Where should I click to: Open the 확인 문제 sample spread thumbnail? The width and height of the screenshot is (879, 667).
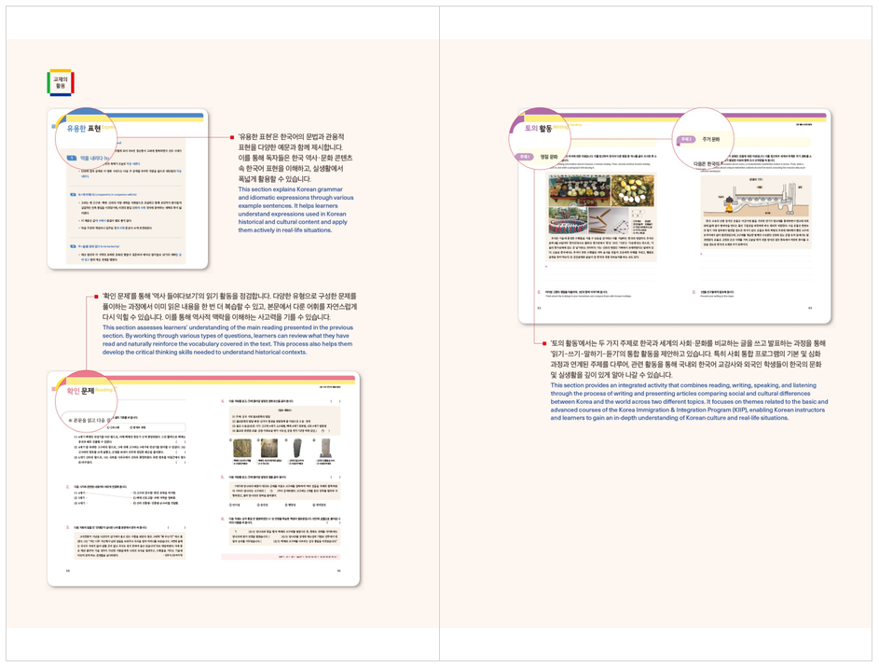(x=203, y=479)
